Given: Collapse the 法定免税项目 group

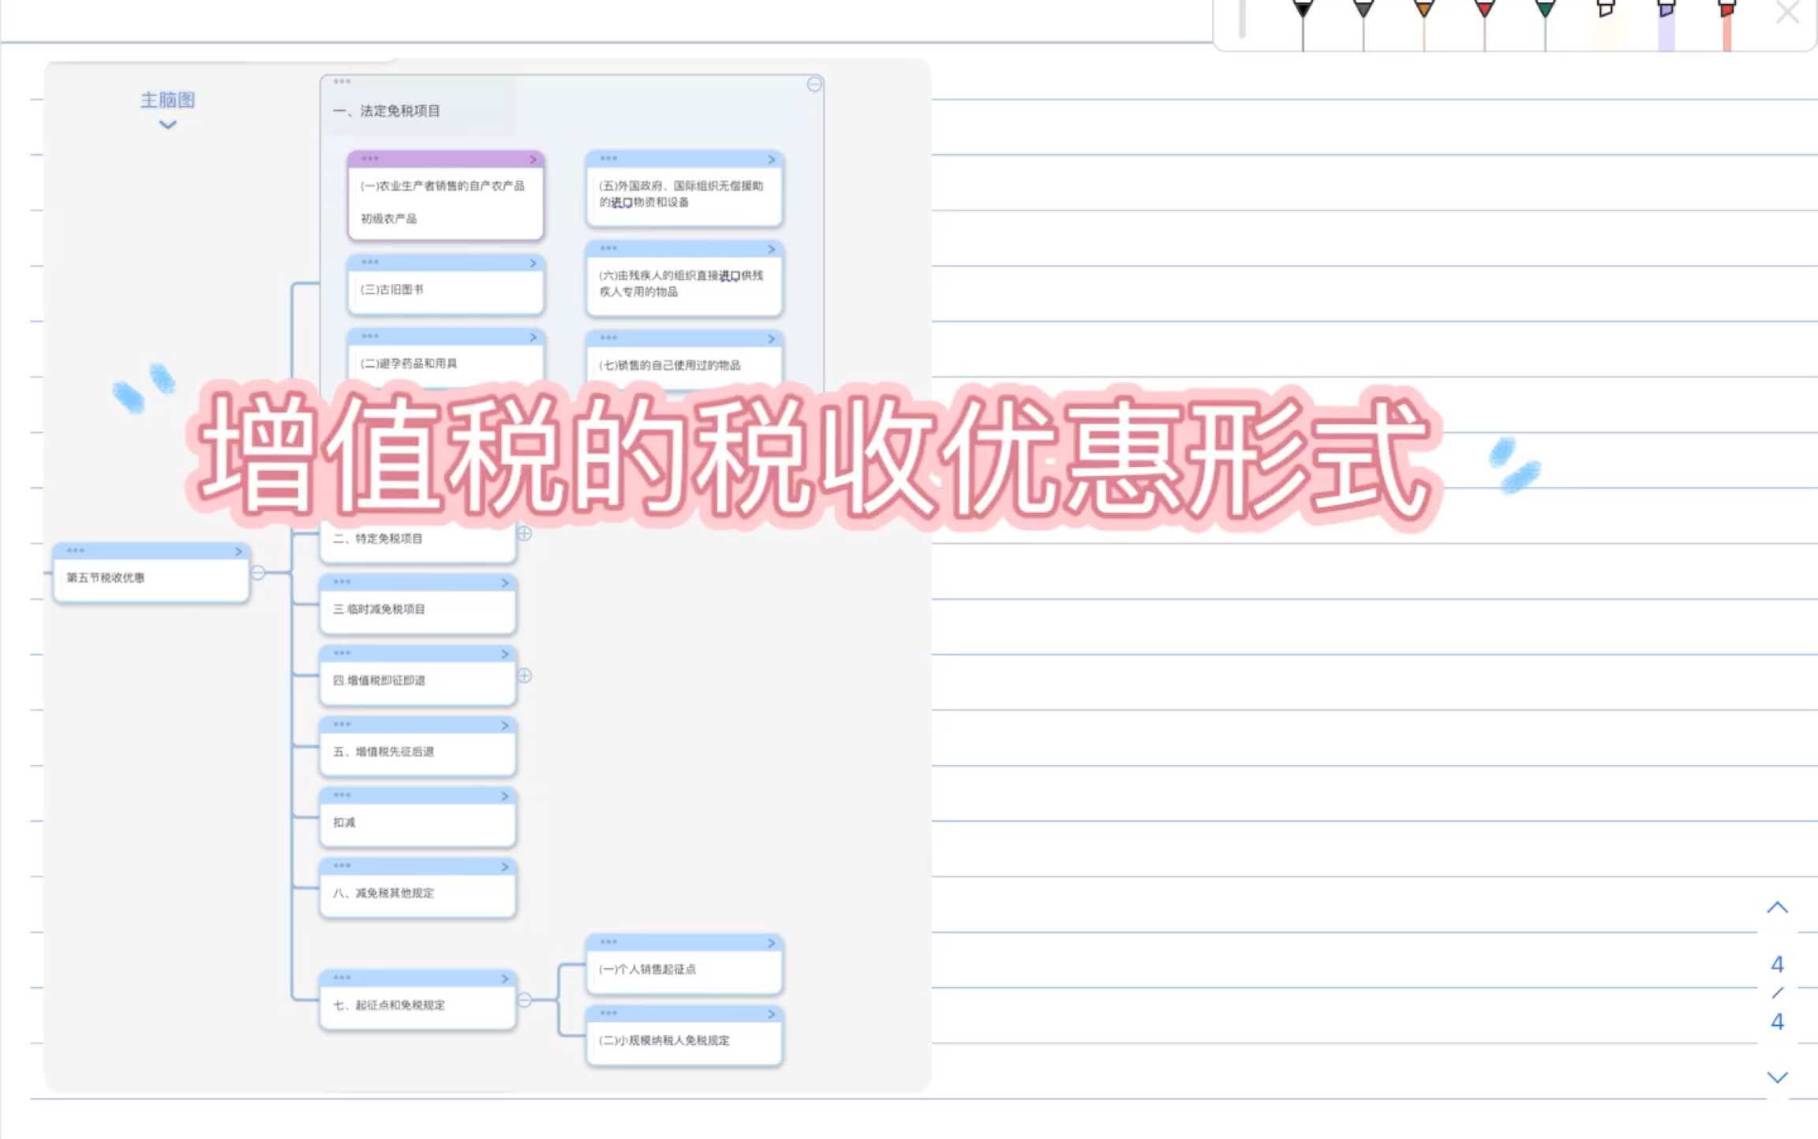Looking at the screenshot, I should tap(814, 84).
